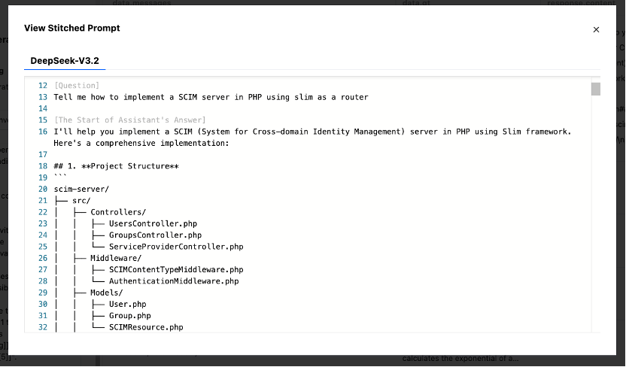This screenshot has height=367, width=626.
Task: Click the View Stitched Prompt title
Action: (72, 28)
